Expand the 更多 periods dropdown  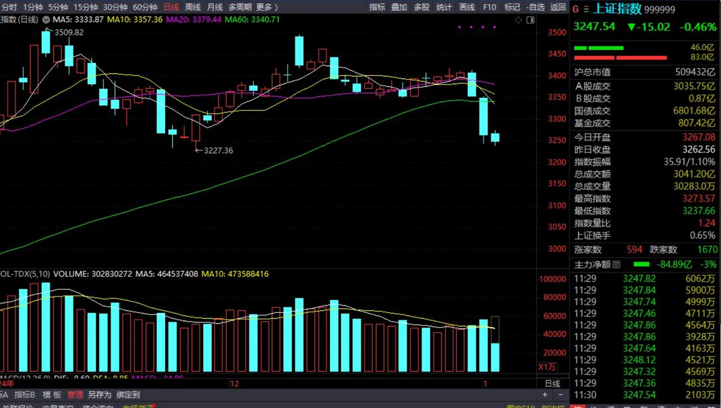coord(267,7)
